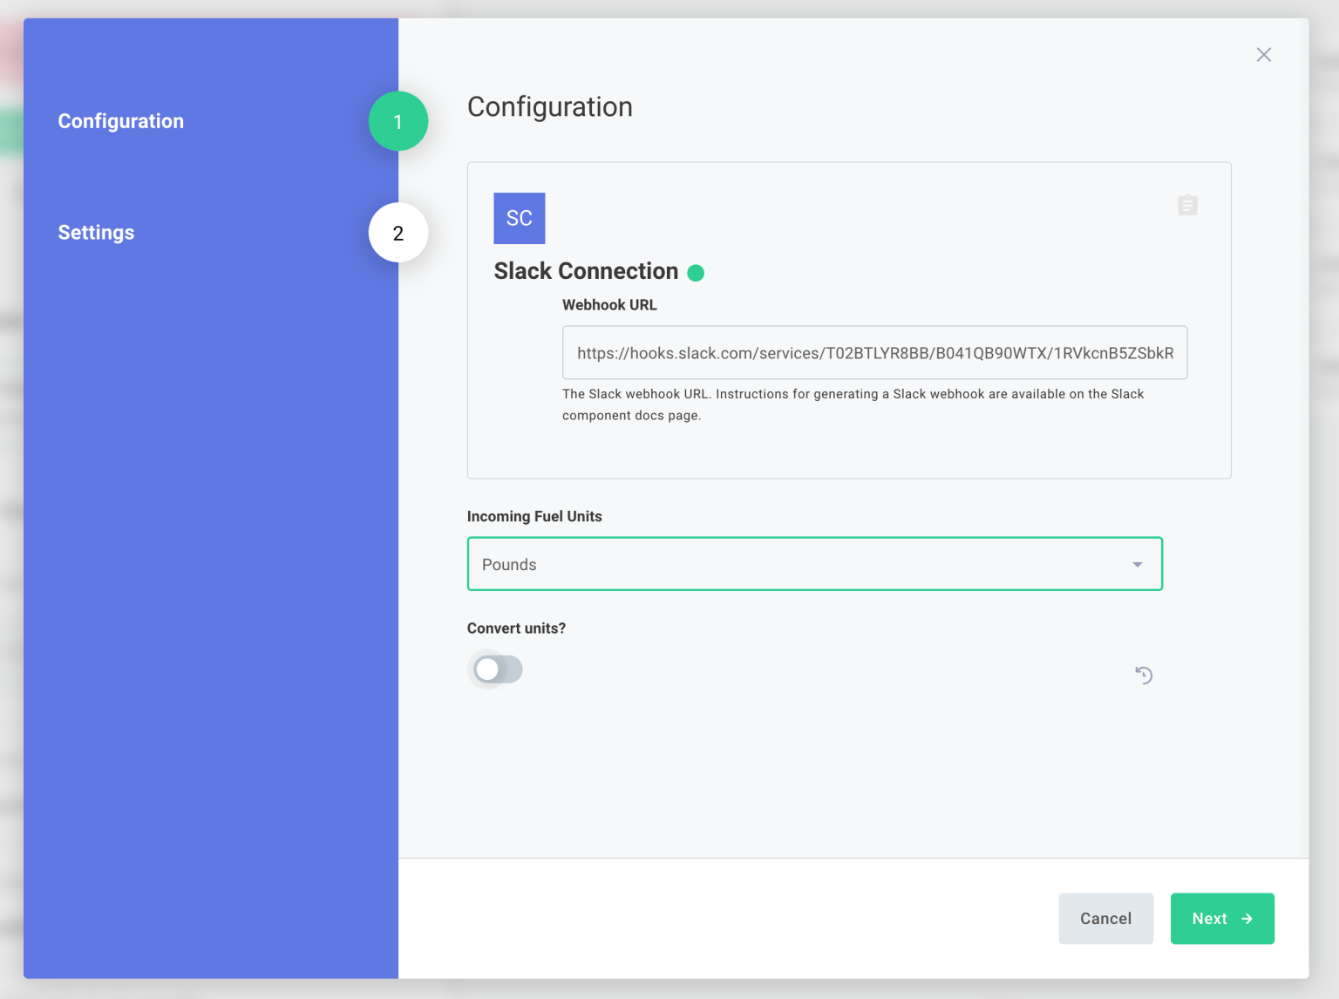Click into the Webhook URL input field
1339x999 pixels.
tap(875, 353)
